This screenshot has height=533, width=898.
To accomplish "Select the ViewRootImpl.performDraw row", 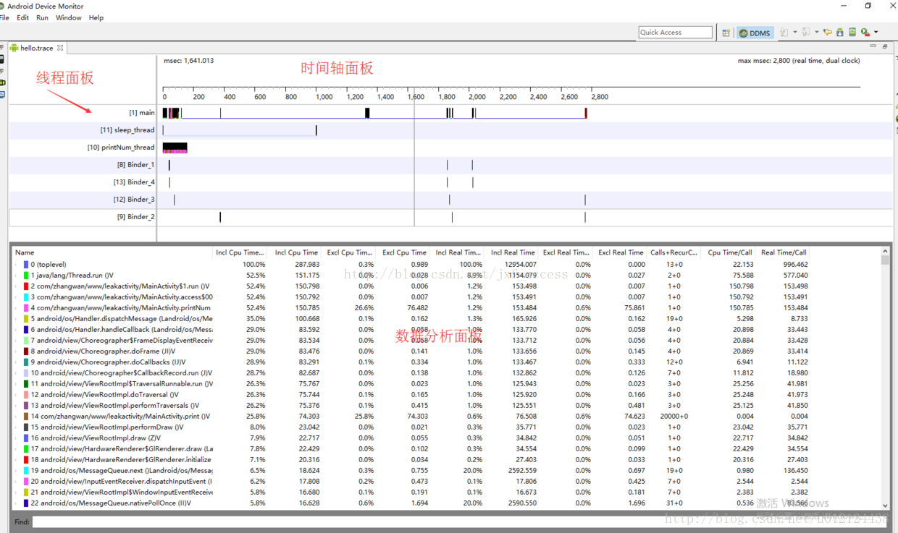I will pyautogui.click(x=446, y=427).
